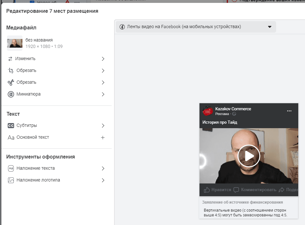Open the Ленты видео на Facebook placement dropdown
This screenshot has width=305, height=225.
point(196,27)
